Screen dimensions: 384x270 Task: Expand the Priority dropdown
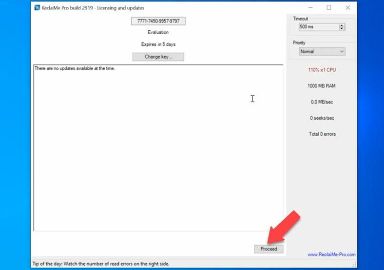(322, 52)
